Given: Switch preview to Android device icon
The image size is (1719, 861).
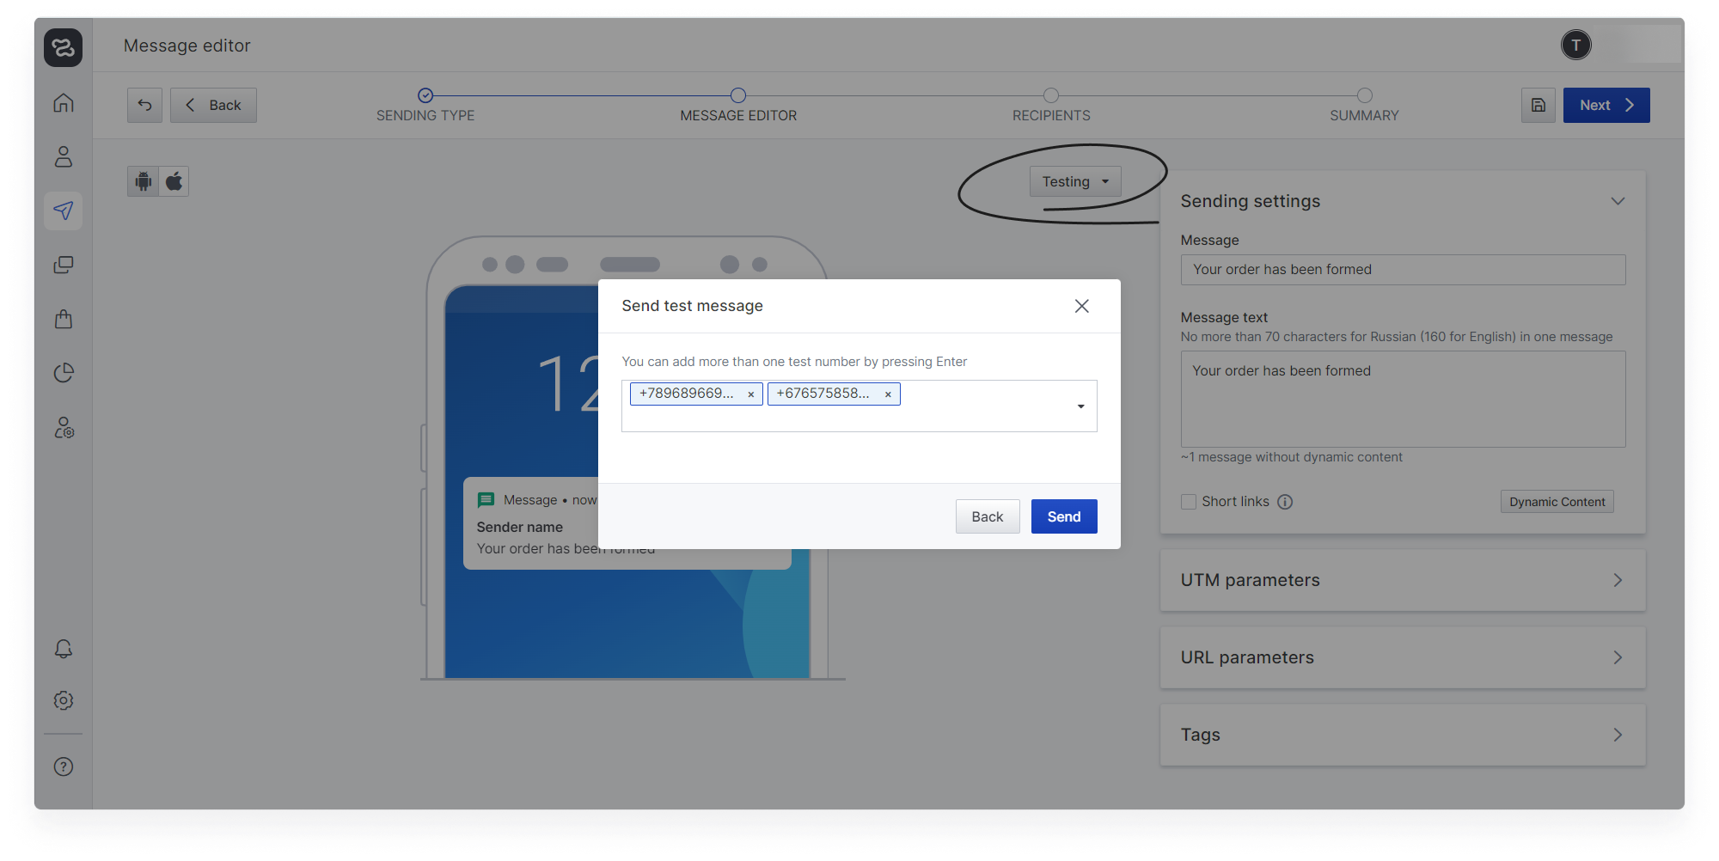Looking at the screenshot, I should click(x=144, y=181).
